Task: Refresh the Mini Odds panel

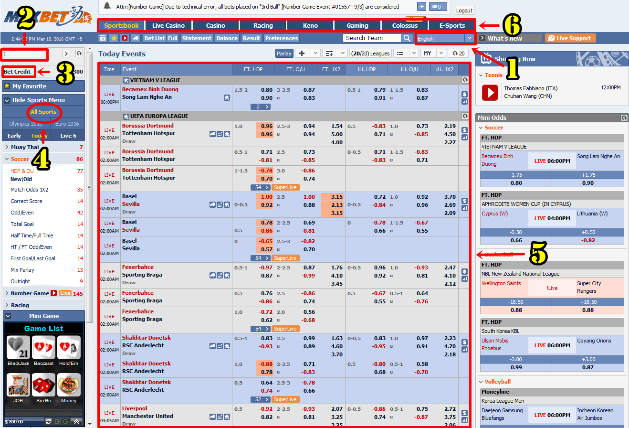Action: tap(624, 118)
